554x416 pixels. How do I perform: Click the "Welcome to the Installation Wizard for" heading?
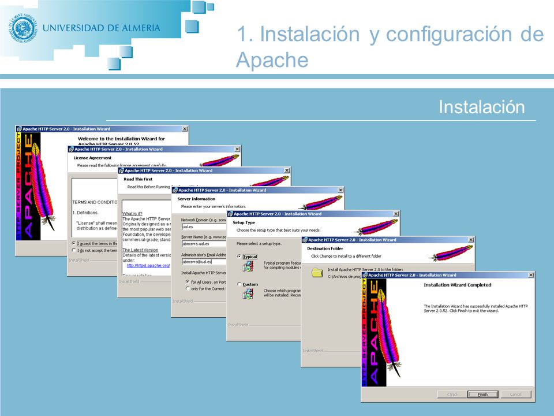(x=121, y=139)
